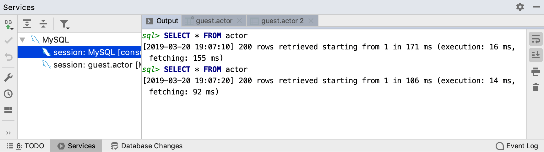
Task: Select session: guest.actor tree item
Action: coord(93,65)
